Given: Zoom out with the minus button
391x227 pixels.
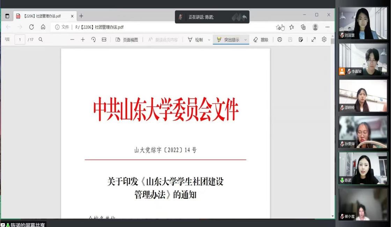Looking at the screenshot, I should tap(72, 40).
